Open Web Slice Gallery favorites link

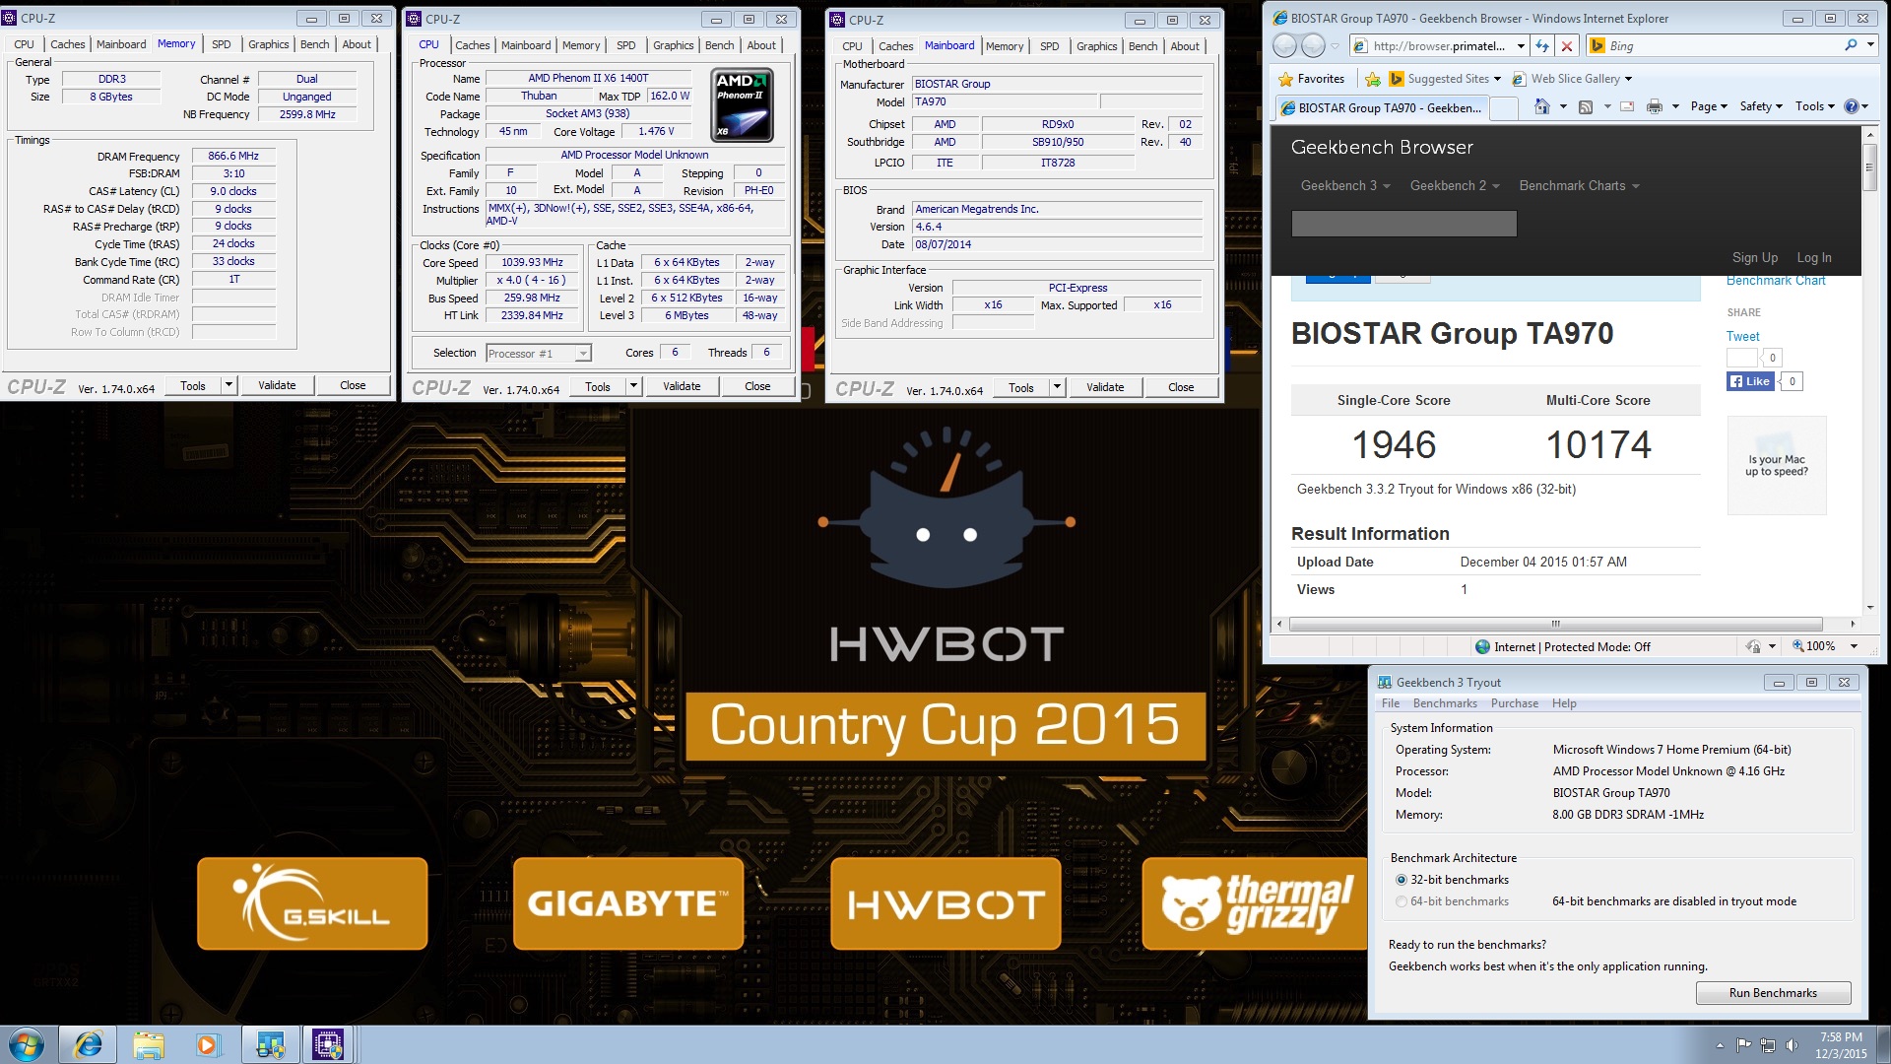coord(1572,79)
